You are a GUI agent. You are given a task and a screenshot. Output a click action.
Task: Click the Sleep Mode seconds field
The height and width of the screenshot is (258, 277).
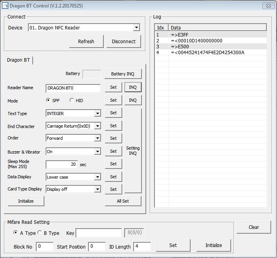point(62,165)
